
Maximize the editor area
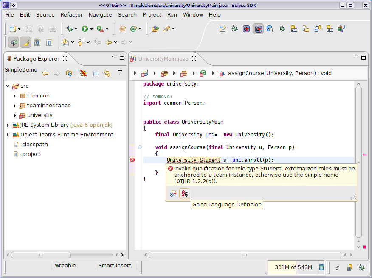364,58
